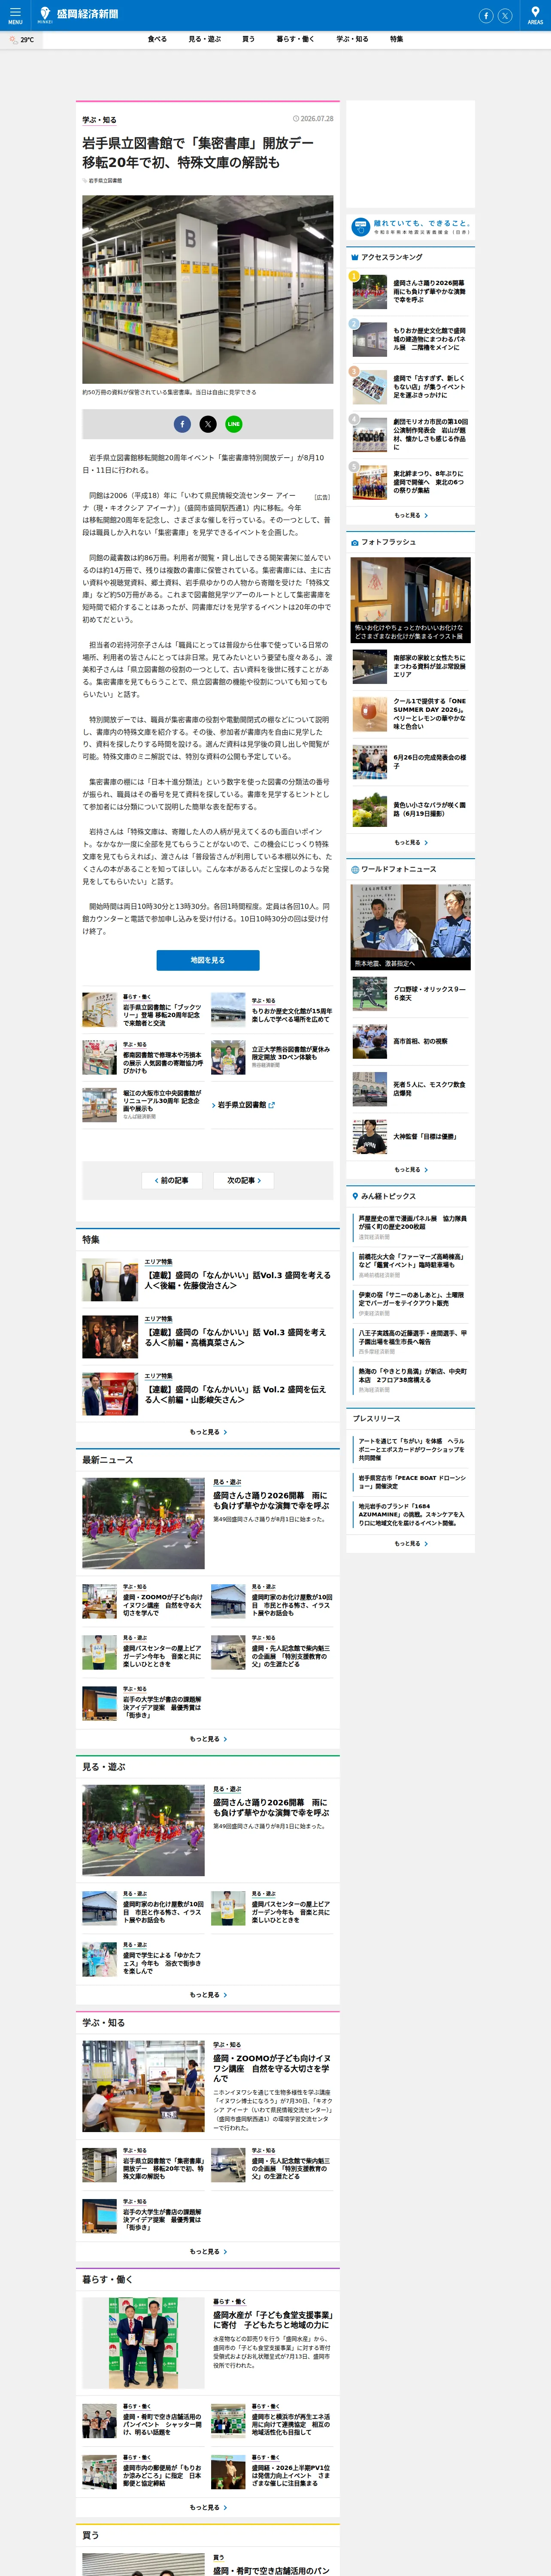Open rank 1 thumbnail 盛岡さんさ踊り in access ranking
The width and height of the screenshot is (551, 2576).
(369, 292)
